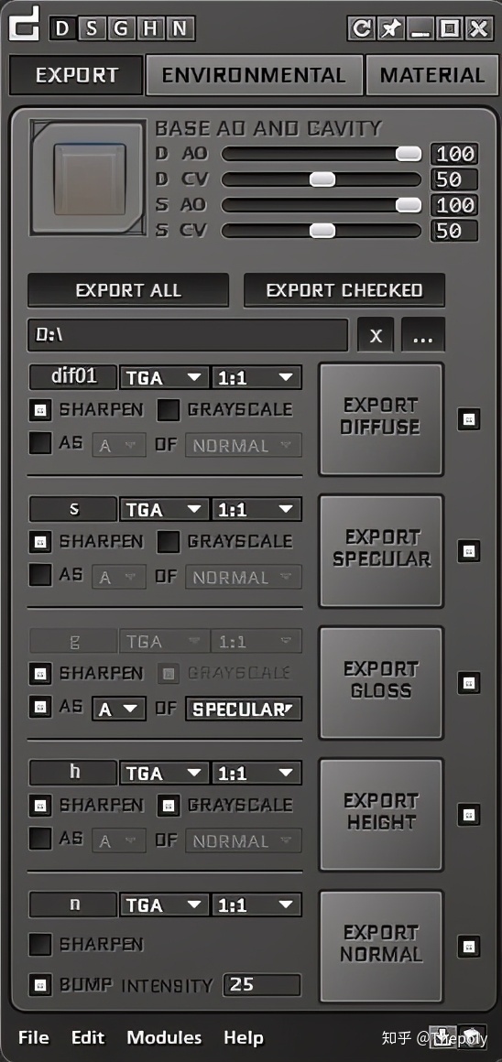Click the S letter button in title bar
The image size is (502, 1062).
point(92,28)
